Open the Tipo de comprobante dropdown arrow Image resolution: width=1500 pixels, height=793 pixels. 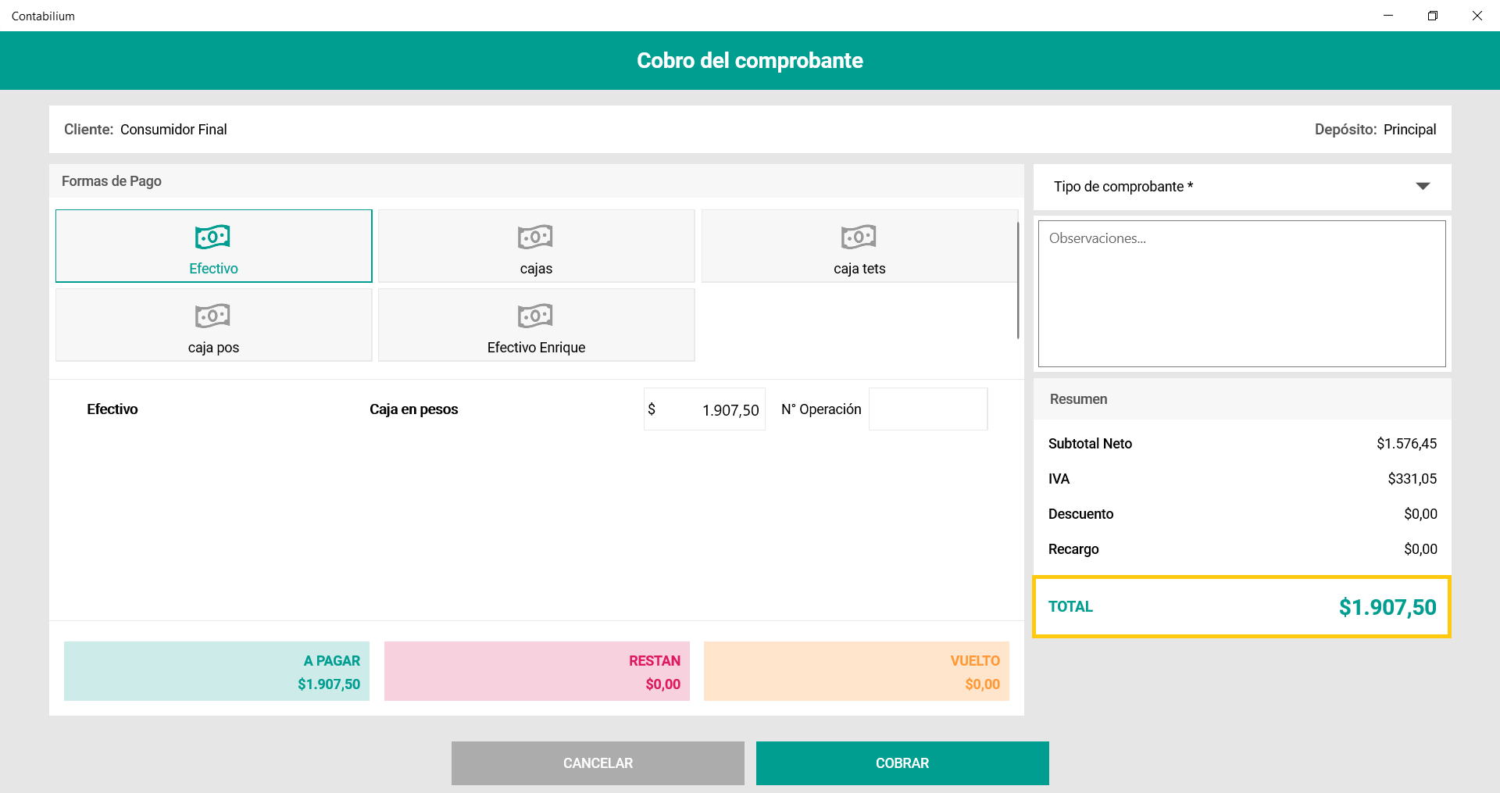pos(1423,186)
